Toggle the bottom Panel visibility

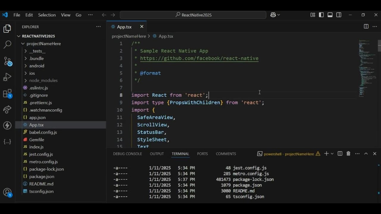click(x=330, y=15)
